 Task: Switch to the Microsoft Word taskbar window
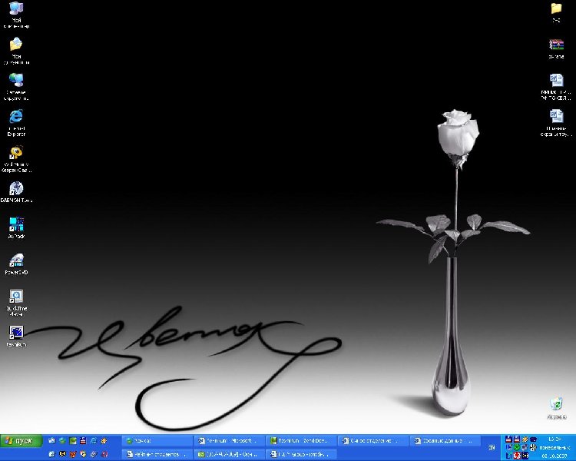[x=229, y=440]
